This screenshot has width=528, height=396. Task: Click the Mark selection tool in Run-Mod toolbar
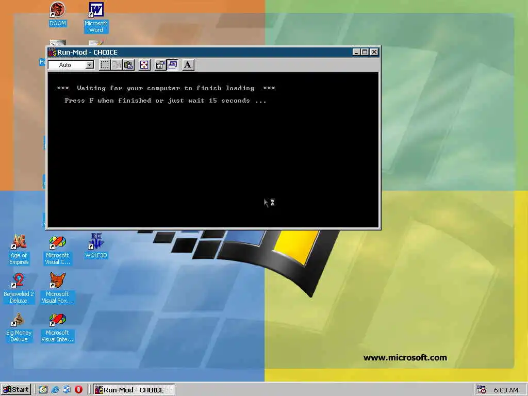click(x=105, y=64)
